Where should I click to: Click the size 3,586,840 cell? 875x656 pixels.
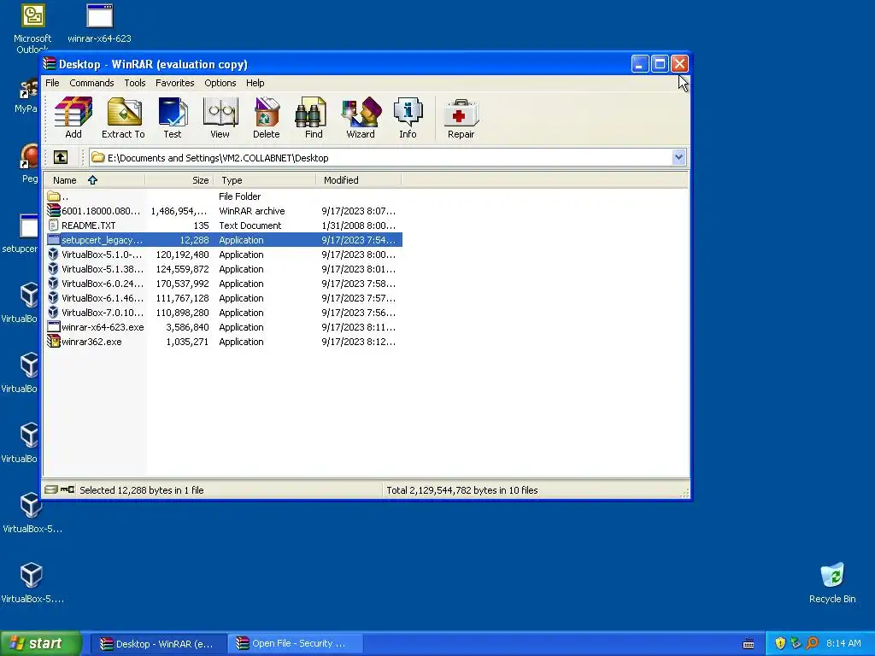(x=187, y=327)
